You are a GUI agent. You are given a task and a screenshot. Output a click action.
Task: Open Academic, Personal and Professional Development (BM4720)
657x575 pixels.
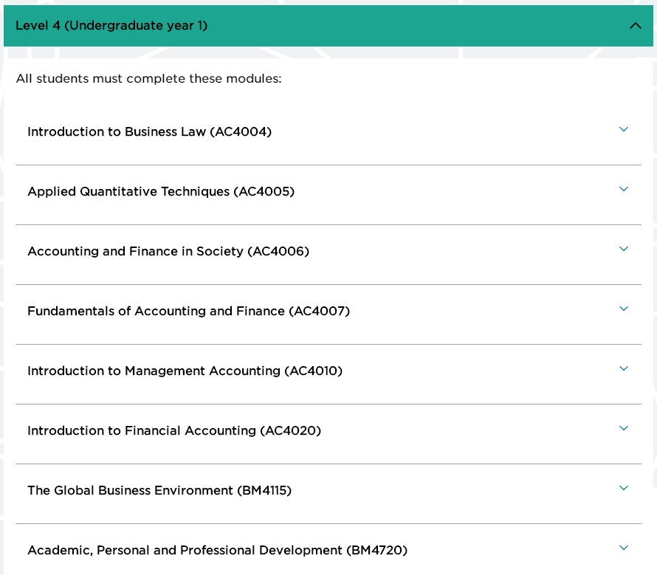pos(217,551)
